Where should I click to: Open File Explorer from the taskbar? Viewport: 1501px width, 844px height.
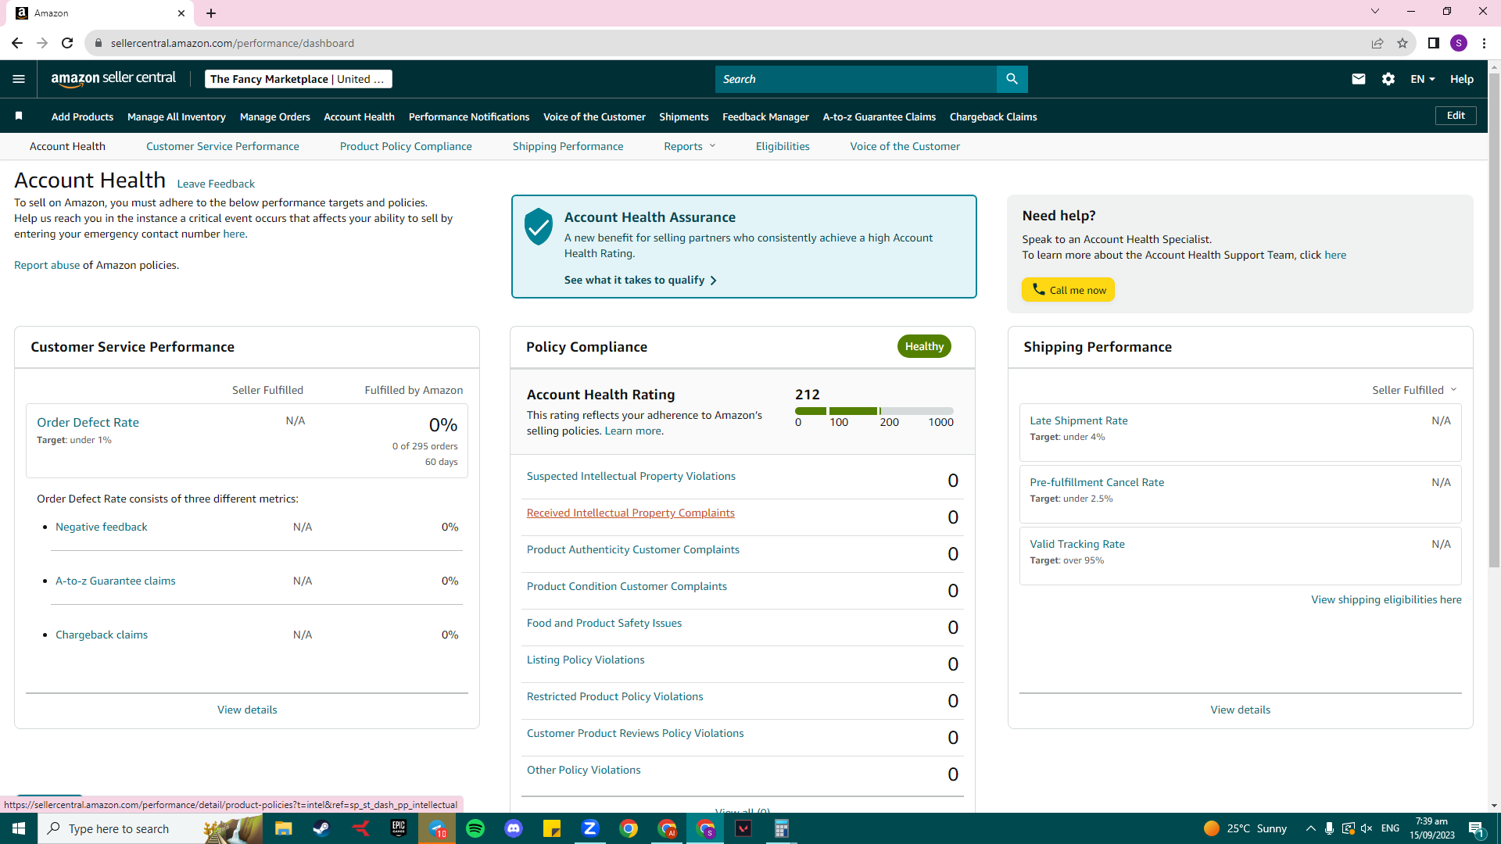[283, 828]
